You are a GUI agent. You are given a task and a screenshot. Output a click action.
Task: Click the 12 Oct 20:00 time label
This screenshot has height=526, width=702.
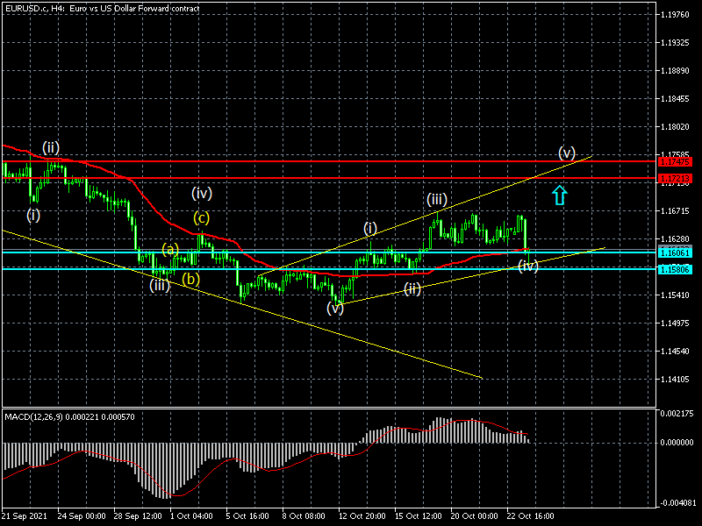362,516
